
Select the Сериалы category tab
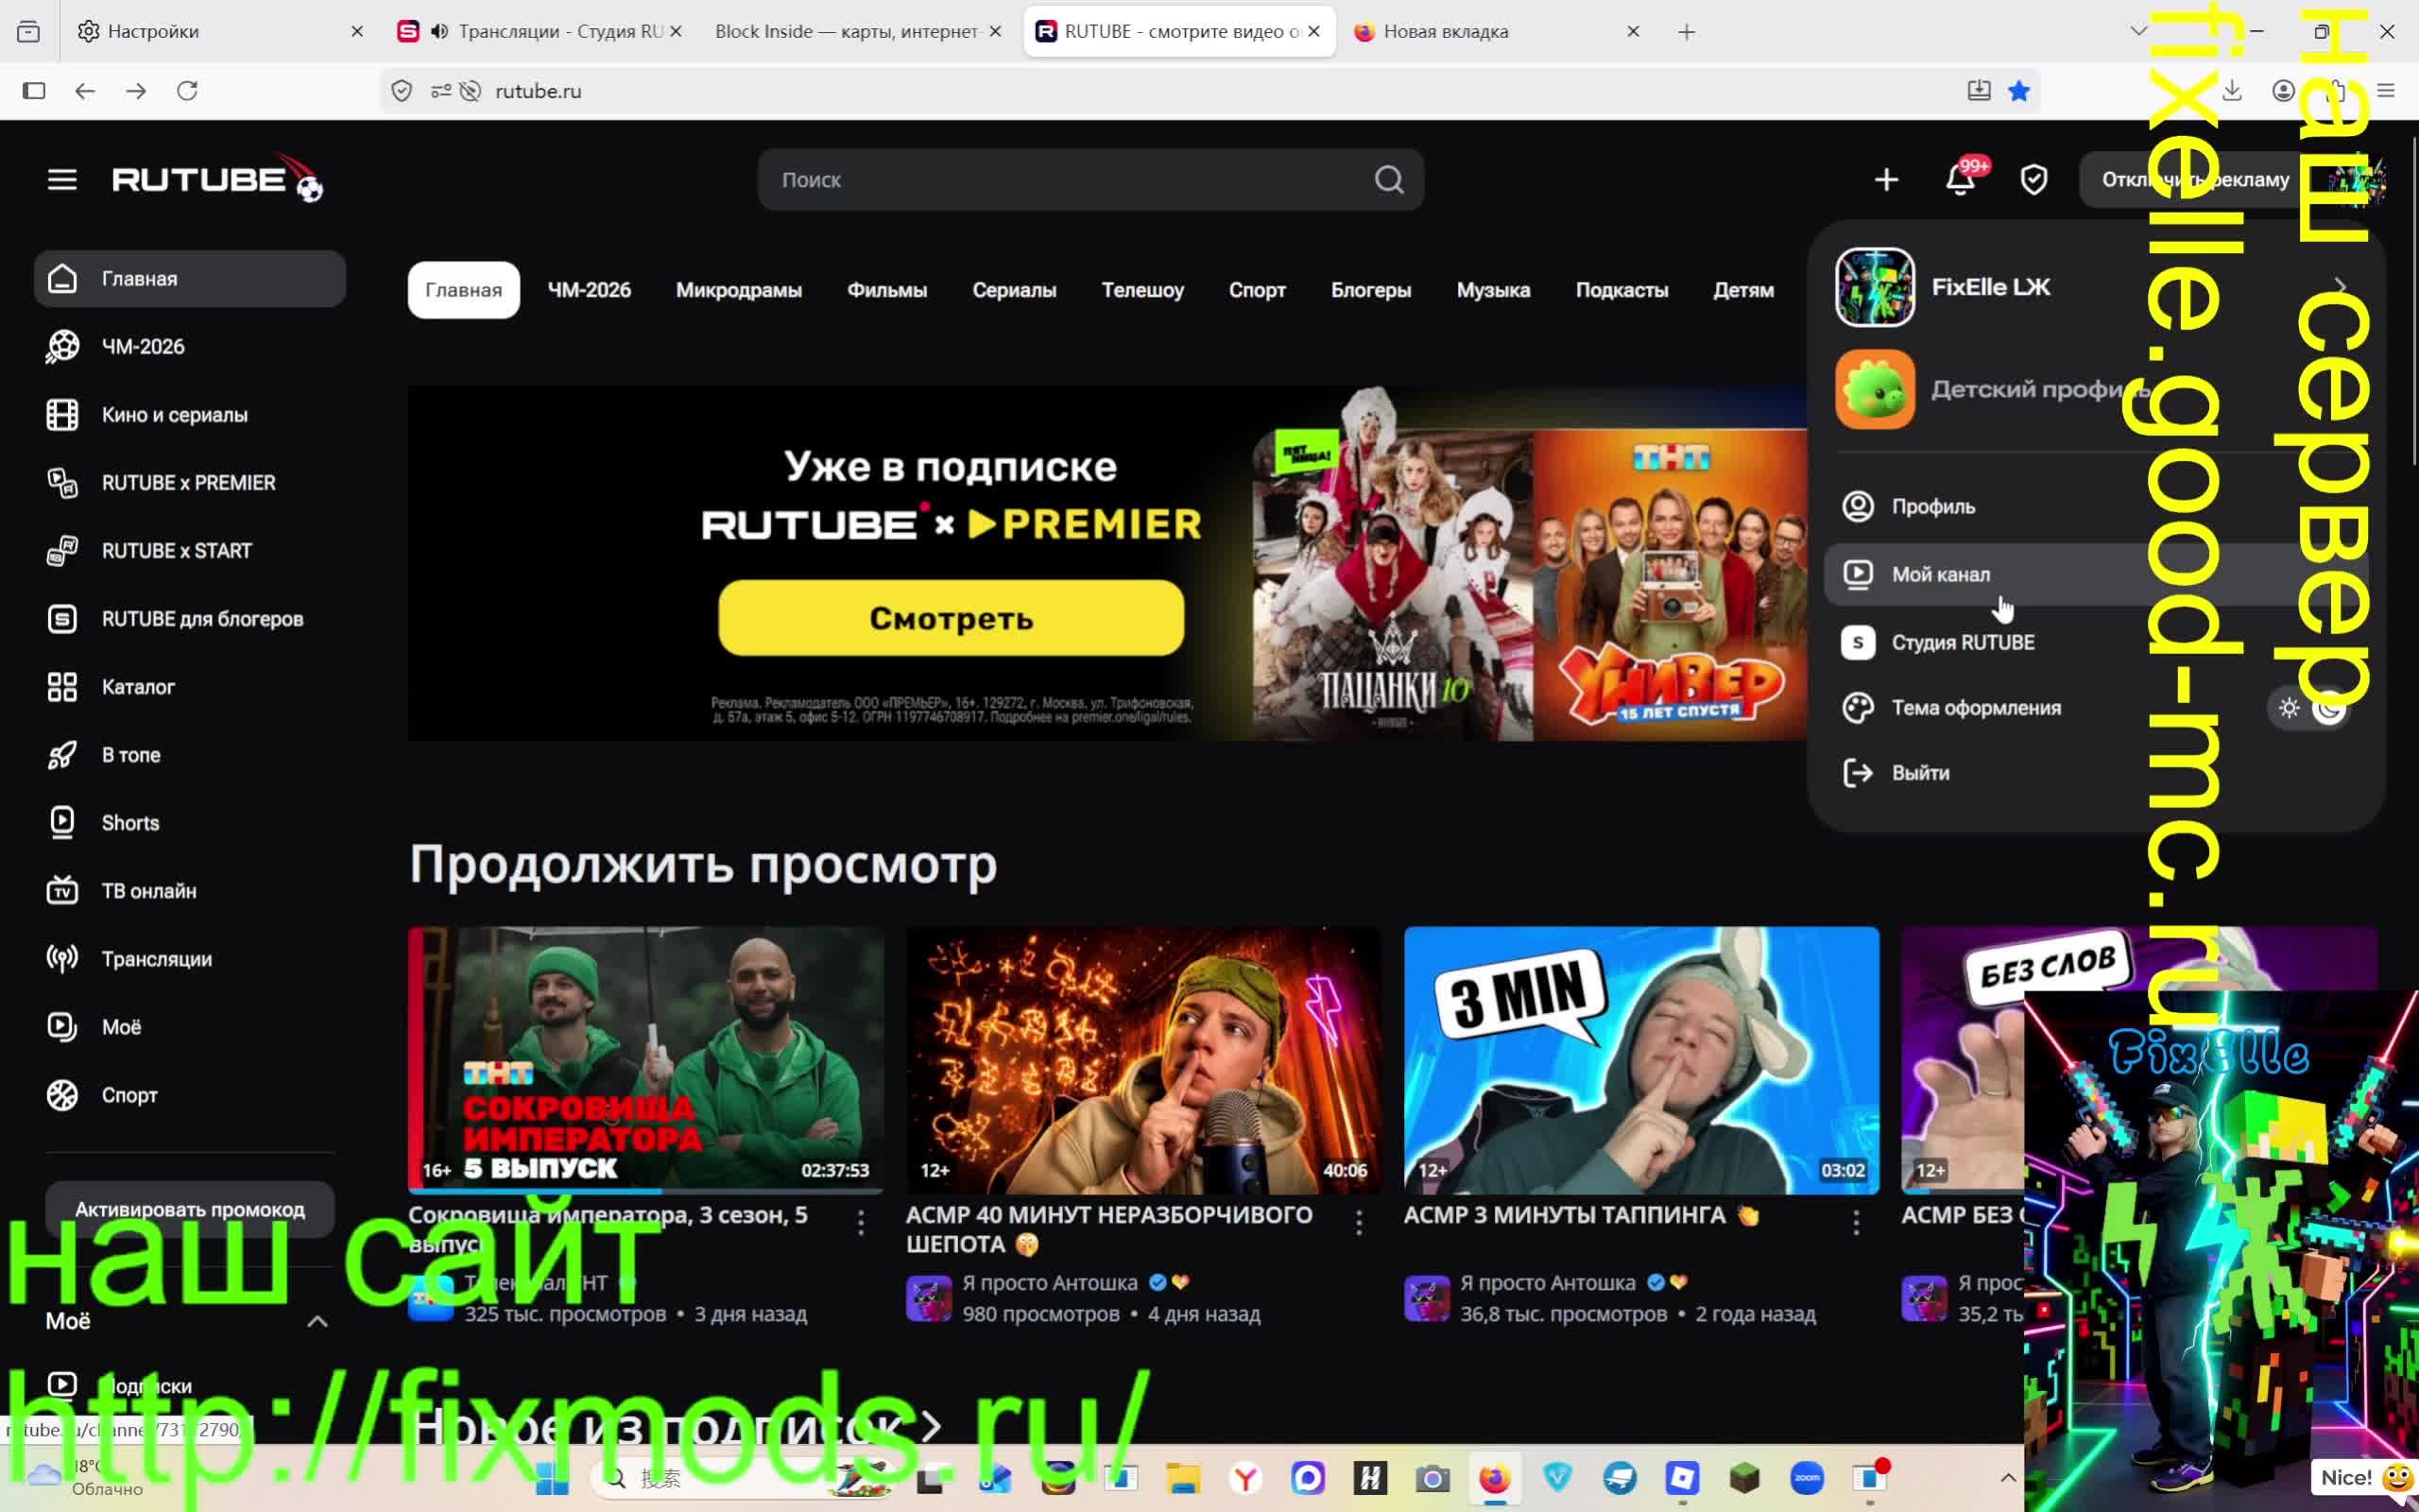[1014, 290]
